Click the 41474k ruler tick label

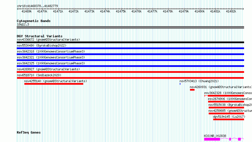[105, 11]
